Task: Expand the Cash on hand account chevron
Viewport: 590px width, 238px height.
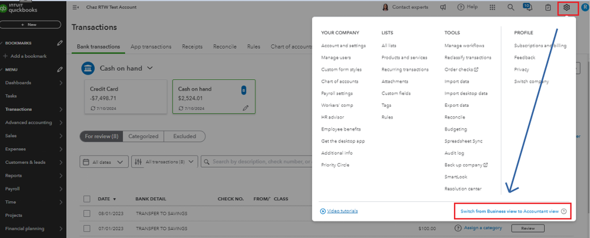Action: click(149, 68)
